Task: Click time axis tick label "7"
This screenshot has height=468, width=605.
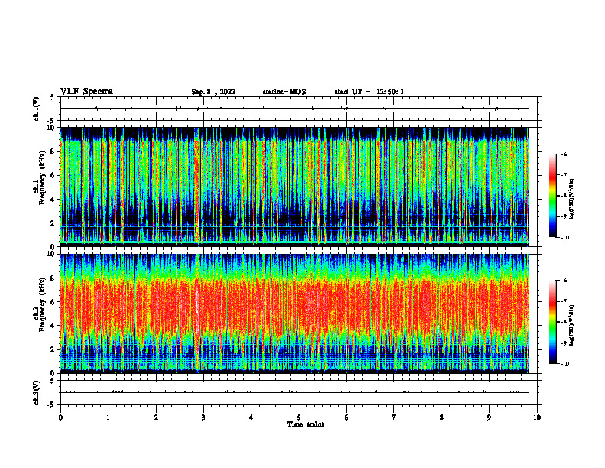Action: point(394,418)
